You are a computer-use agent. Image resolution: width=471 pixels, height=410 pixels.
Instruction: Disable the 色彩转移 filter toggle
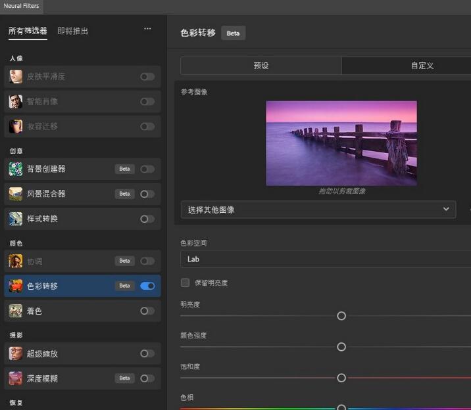[x=147, y=286]
